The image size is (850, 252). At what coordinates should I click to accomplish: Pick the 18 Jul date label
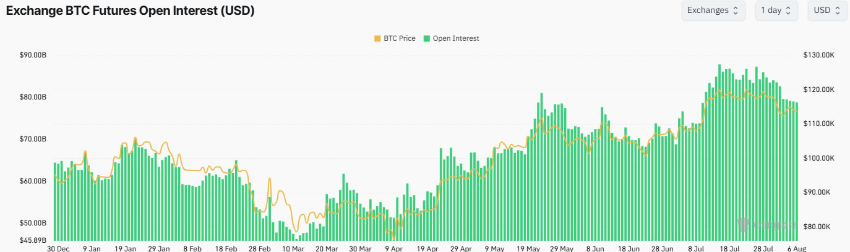pos(728,248)
